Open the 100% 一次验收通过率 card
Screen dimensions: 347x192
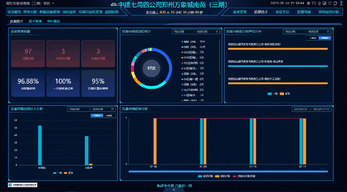(x=63, y=83)
